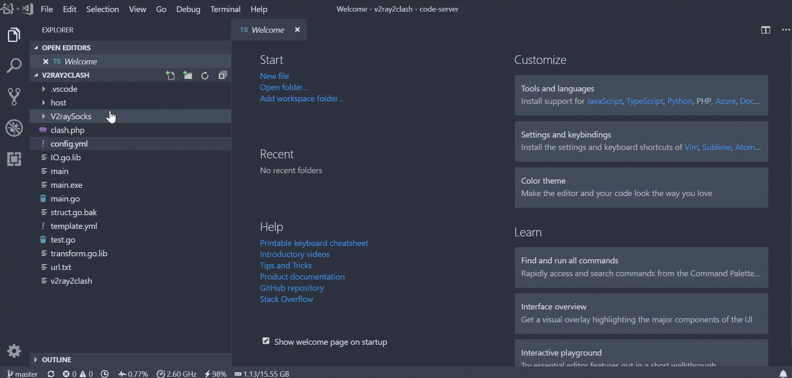Open the Search view in activity bar
Screen dimensions: 792x378
14,66
